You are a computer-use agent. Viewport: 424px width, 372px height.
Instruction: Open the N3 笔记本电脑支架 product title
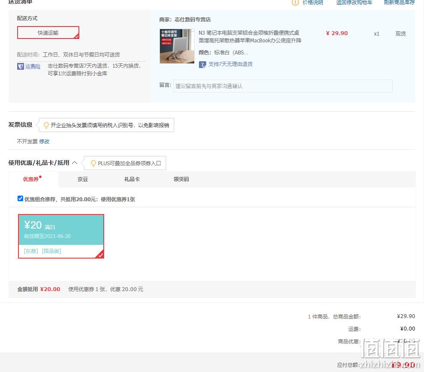click(250, 36)
